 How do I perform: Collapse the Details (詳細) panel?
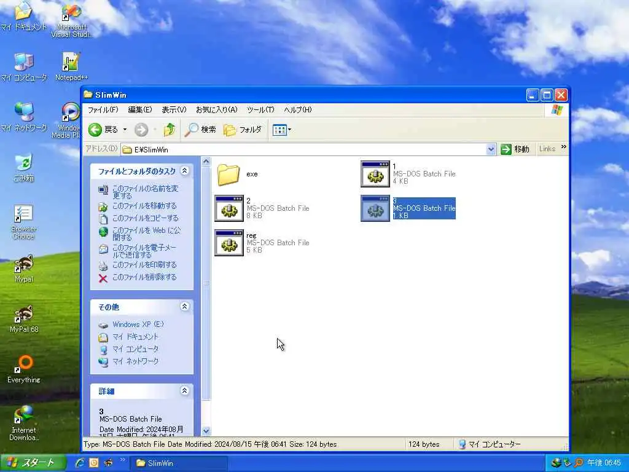(x=184, y=390)
